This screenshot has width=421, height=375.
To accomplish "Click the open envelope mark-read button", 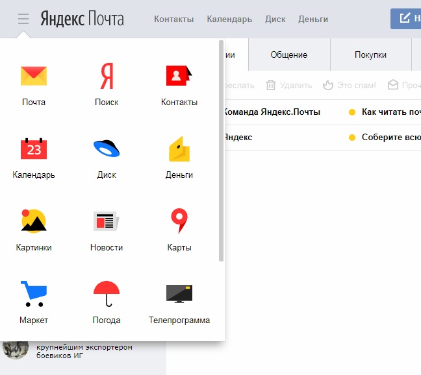I will pyautogui.click(x=404, y=85).
